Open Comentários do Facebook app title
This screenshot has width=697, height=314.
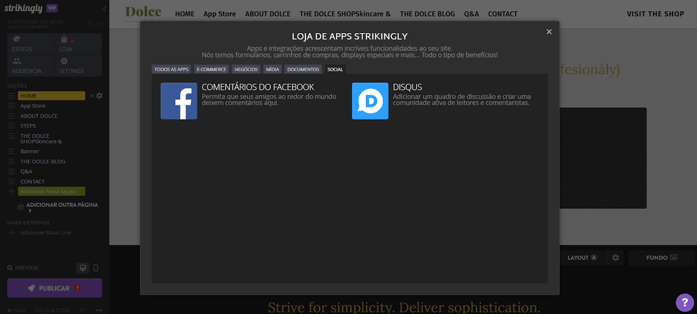pos(258,87)
